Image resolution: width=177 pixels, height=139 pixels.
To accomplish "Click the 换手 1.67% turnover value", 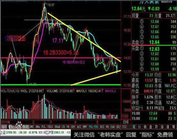I will point(149,97).
